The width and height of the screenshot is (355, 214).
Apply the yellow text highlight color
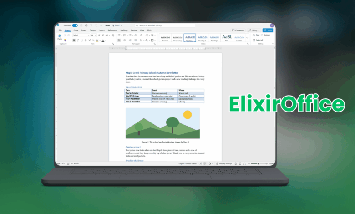[x=97, y=41]
